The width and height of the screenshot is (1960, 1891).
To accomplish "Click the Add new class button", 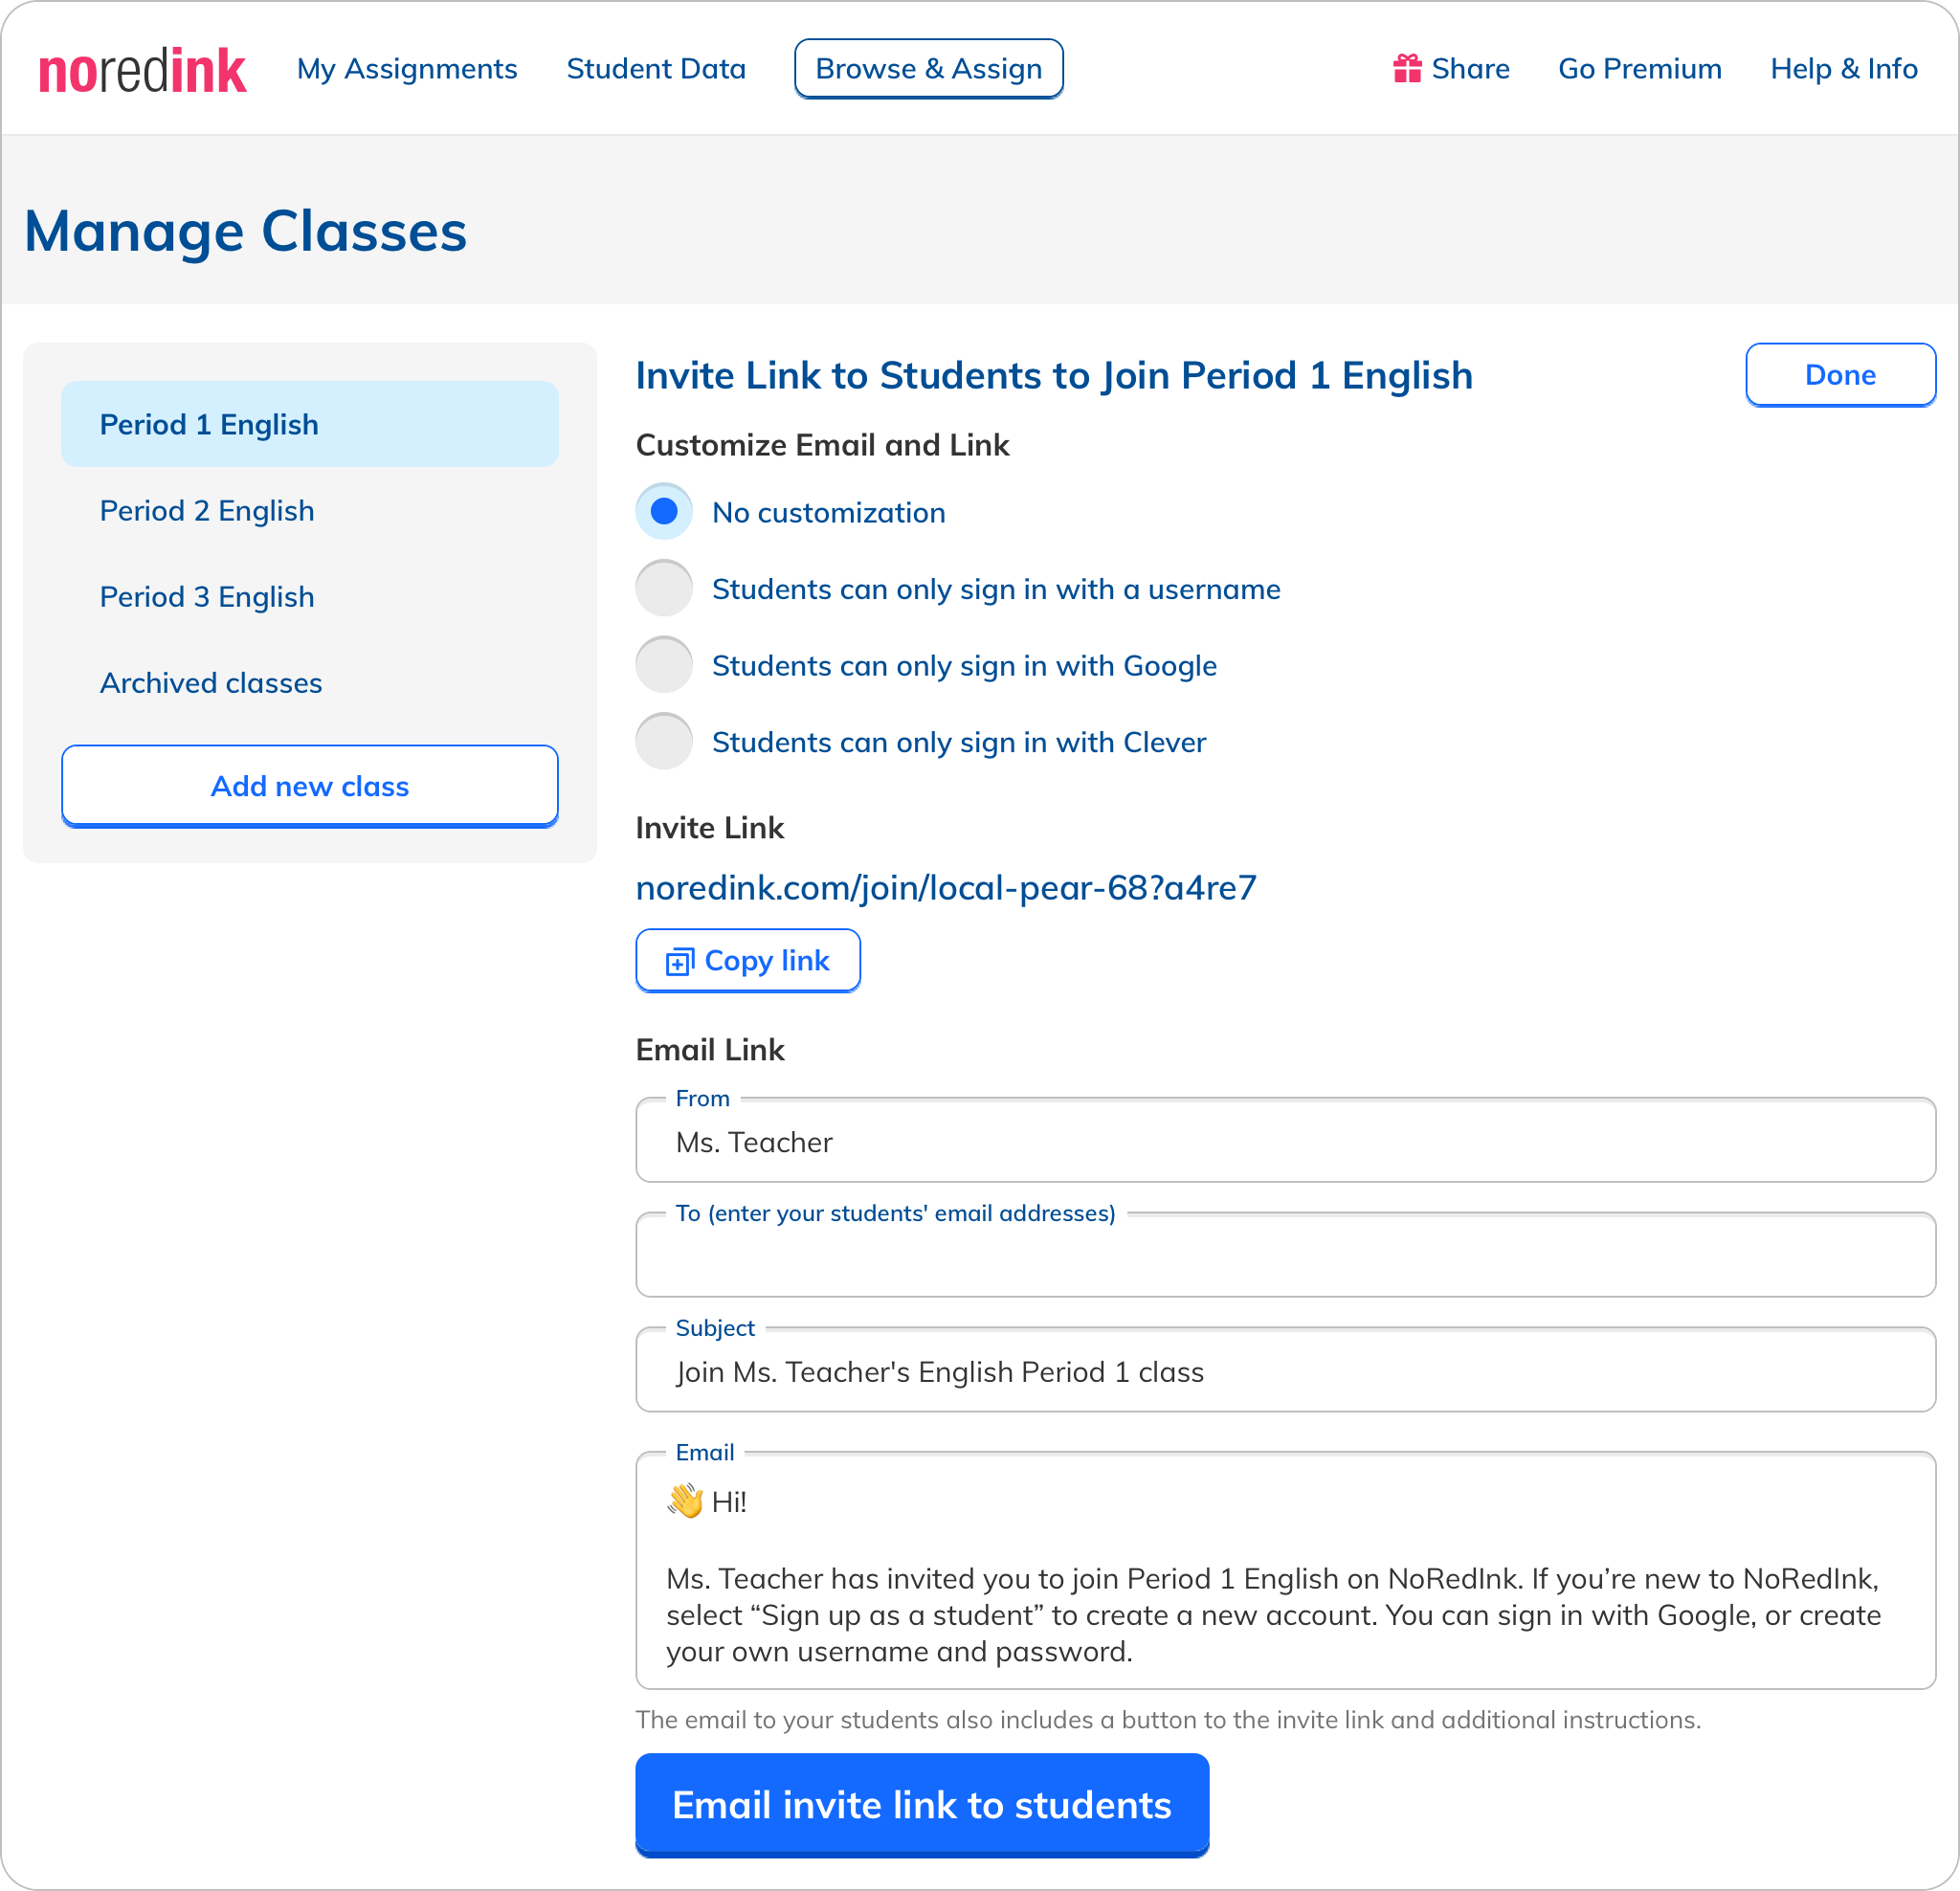I will click(310, 786).
